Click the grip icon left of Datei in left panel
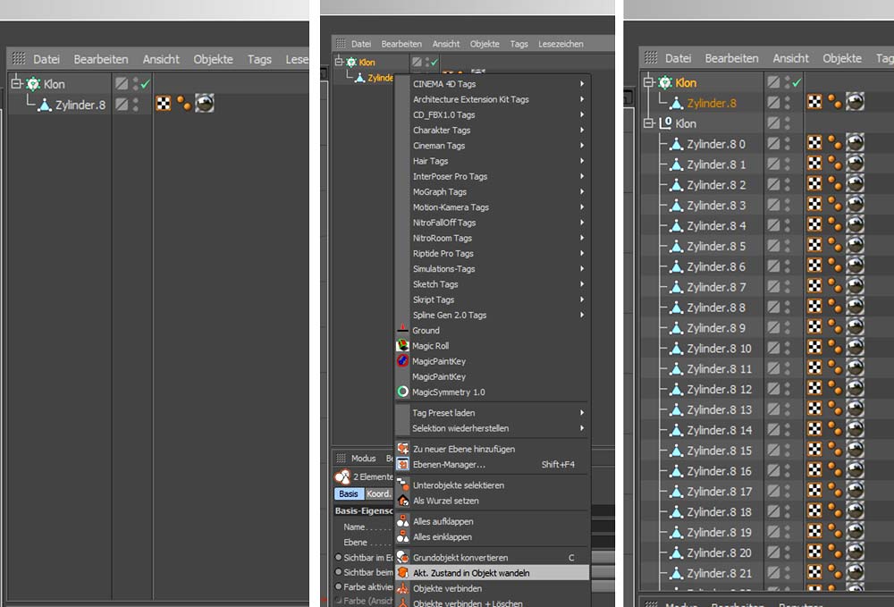Screen dimensions: 894x607 [19, 59]
